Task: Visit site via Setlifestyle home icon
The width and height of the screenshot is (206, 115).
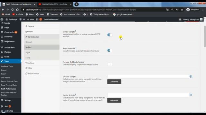Action: (11, 19)
